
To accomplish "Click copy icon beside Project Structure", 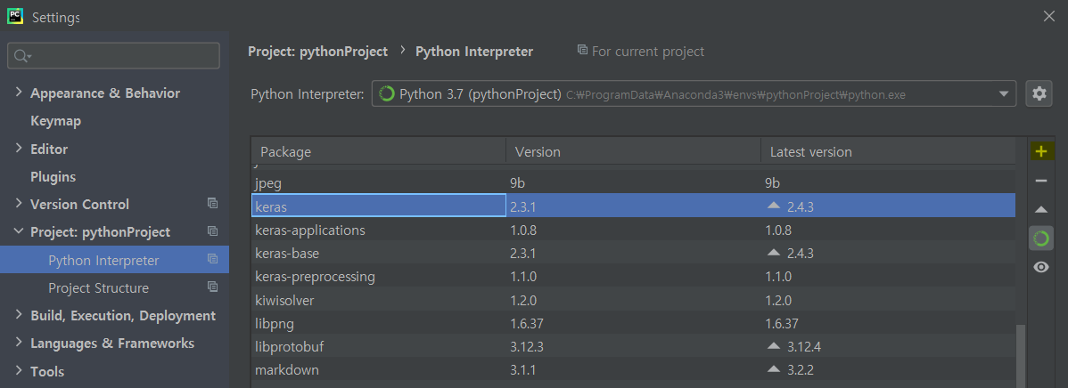I will click(x=212, y=287).
